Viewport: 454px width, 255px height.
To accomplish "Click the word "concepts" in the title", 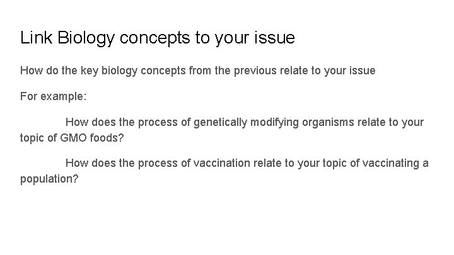I will tap(160, 38).
